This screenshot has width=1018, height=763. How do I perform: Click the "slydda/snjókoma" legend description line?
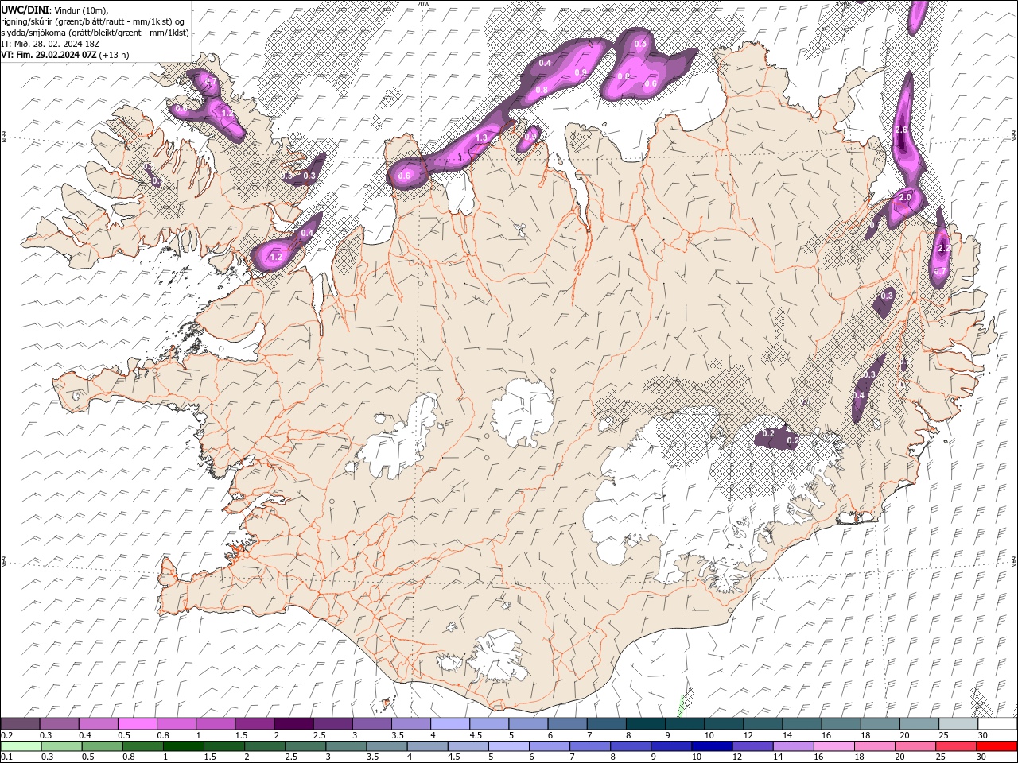point(95,33)
